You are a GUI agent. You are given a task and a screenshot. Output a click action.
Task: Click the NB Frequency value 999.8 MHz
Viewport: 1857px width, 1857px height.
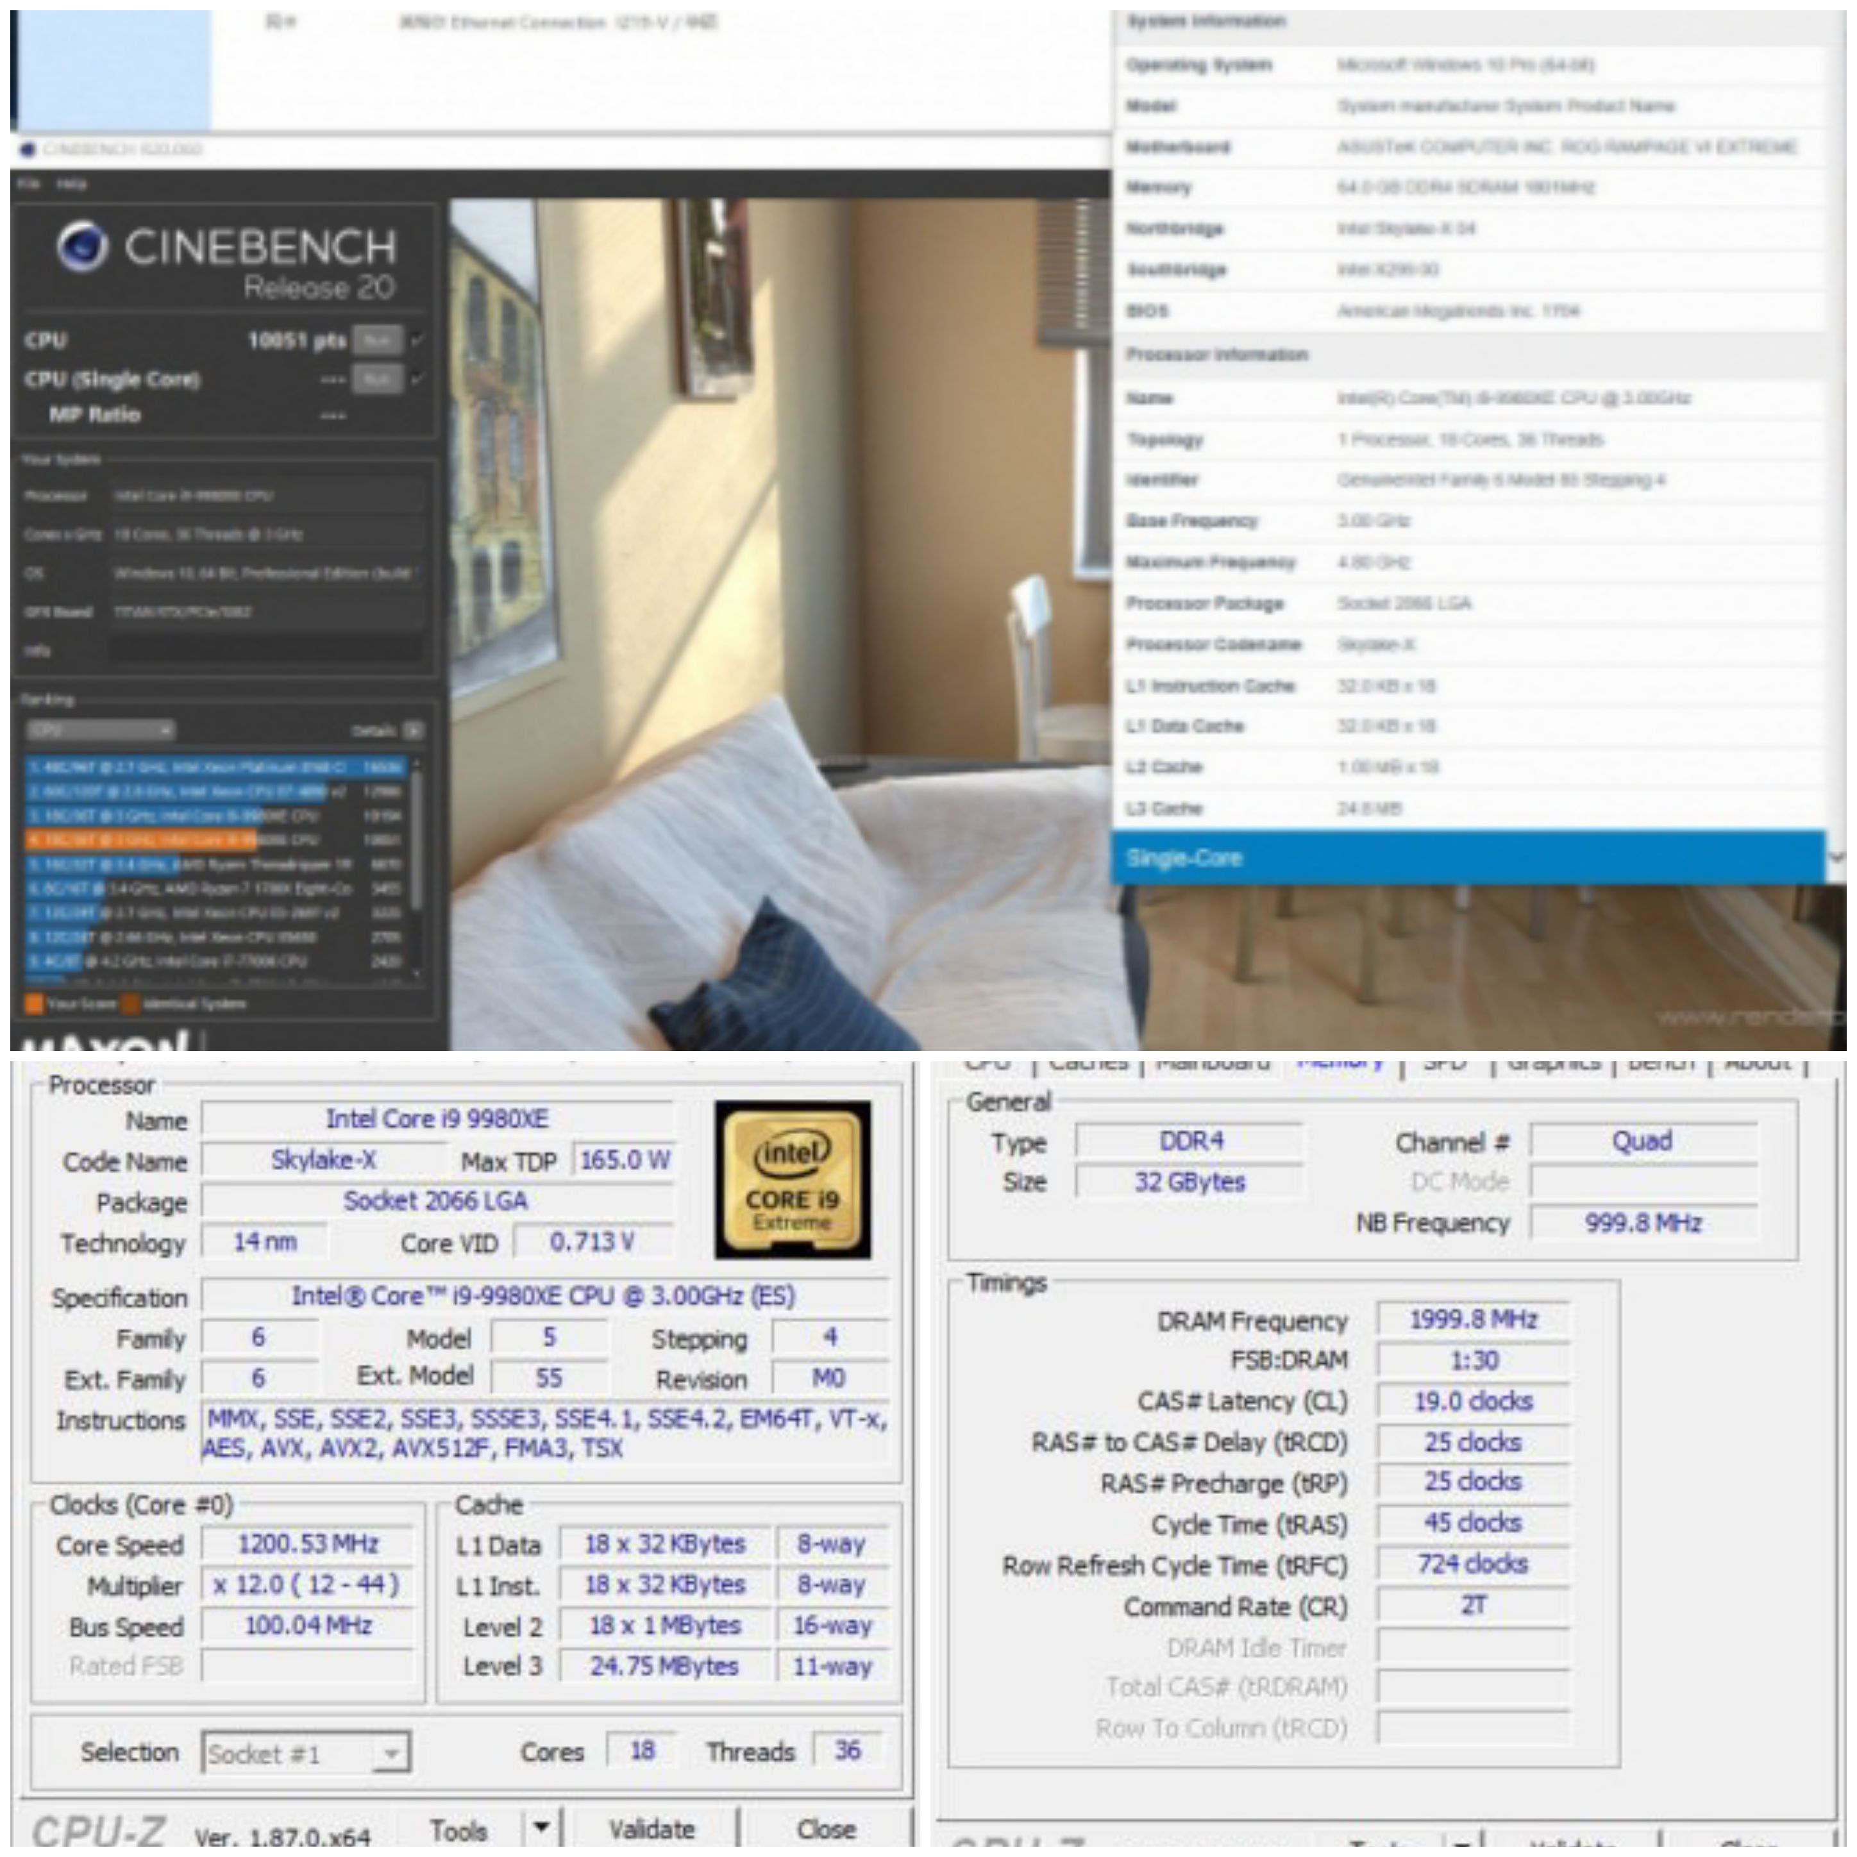[x=1643, y=1223]
